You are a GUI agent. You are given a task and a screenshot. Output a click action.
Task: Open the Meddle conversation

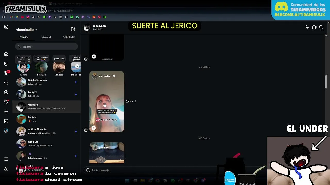tap(46, 119)
